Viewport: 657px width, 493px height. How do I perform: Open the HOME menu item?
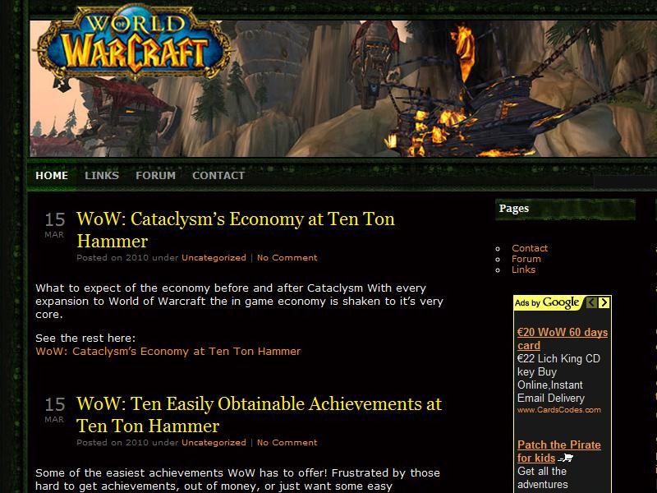click(x=52, y=176)
